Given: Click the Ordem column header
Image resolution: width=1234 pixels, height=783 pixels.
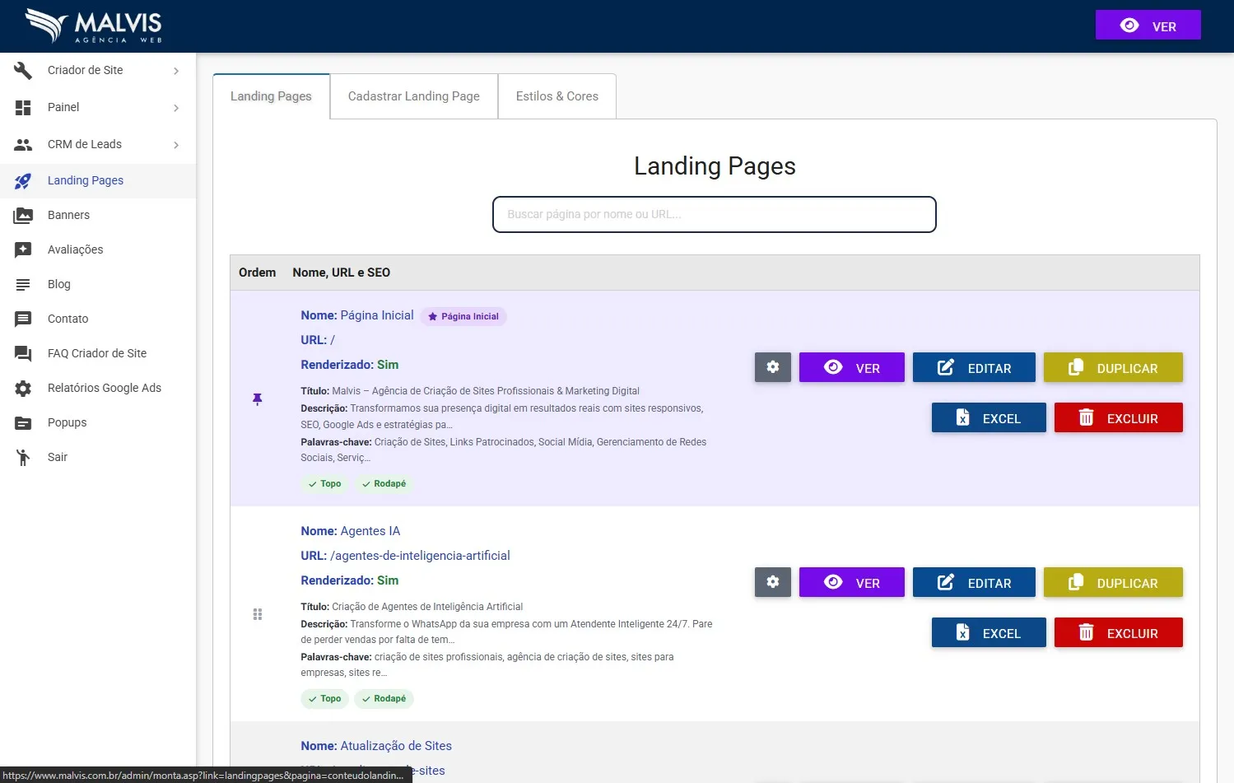Looking at the screenshot, I should point(257,273).
